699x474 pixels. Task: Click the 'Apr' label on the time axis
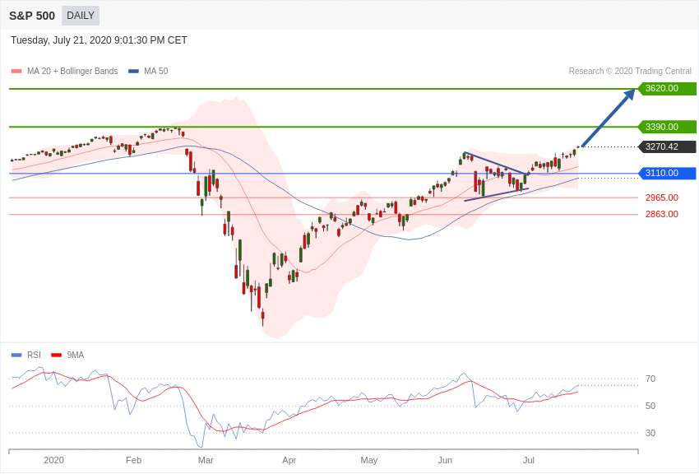[x=289, y=460]
